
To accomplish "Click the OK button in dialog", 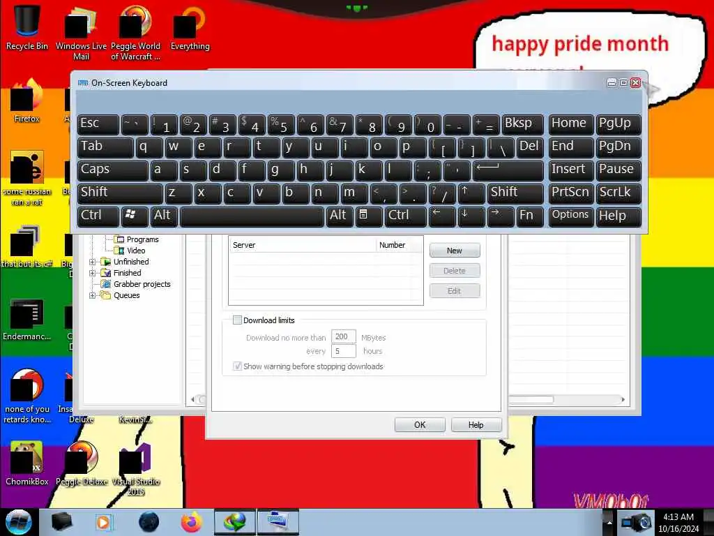I will point(419,425).
